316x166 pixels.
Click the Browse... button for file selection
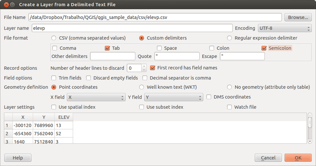298,17
